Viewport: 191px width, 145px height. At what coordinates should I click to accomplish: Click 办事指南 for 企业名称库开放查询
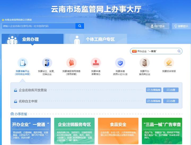coord(154,90)
